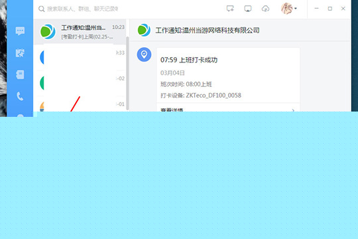
Task: Click the search magnifier icon
Action: tap(41, 9)
